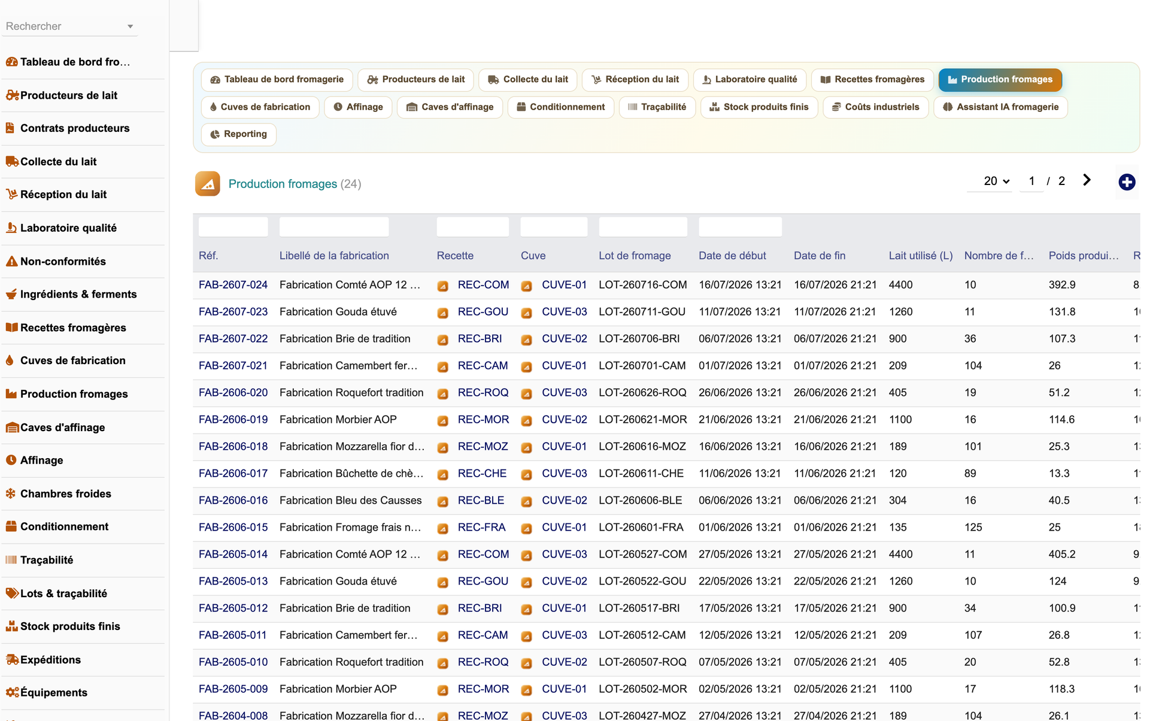1165x721 pixels.
Task: Click the Ingrédients & ferments icon
Action: coord(11,295)
